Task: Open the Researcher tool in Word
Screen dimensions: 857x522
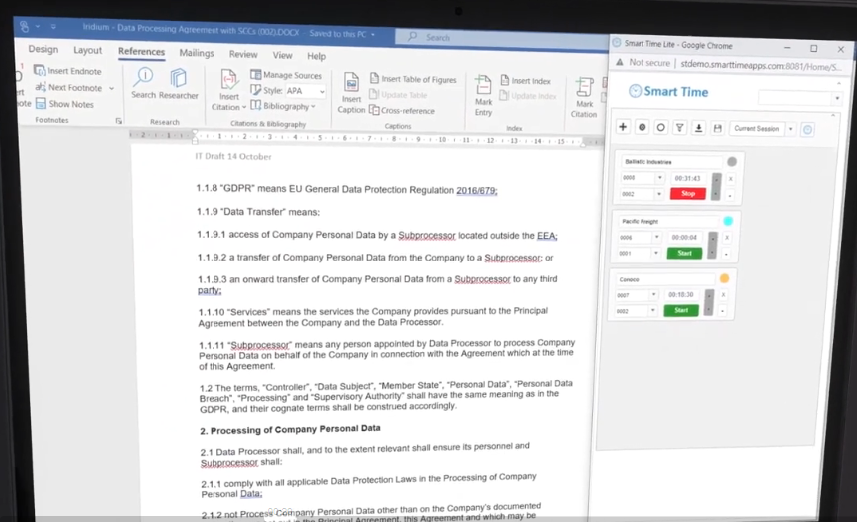Action: (x=179, y=84)
